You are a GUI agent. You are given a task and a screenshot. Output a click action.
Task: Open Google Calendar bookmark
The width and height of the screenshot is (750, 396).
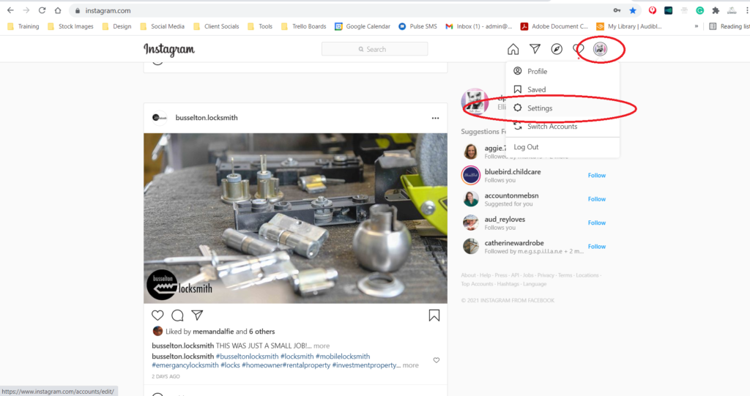point(363,26)
